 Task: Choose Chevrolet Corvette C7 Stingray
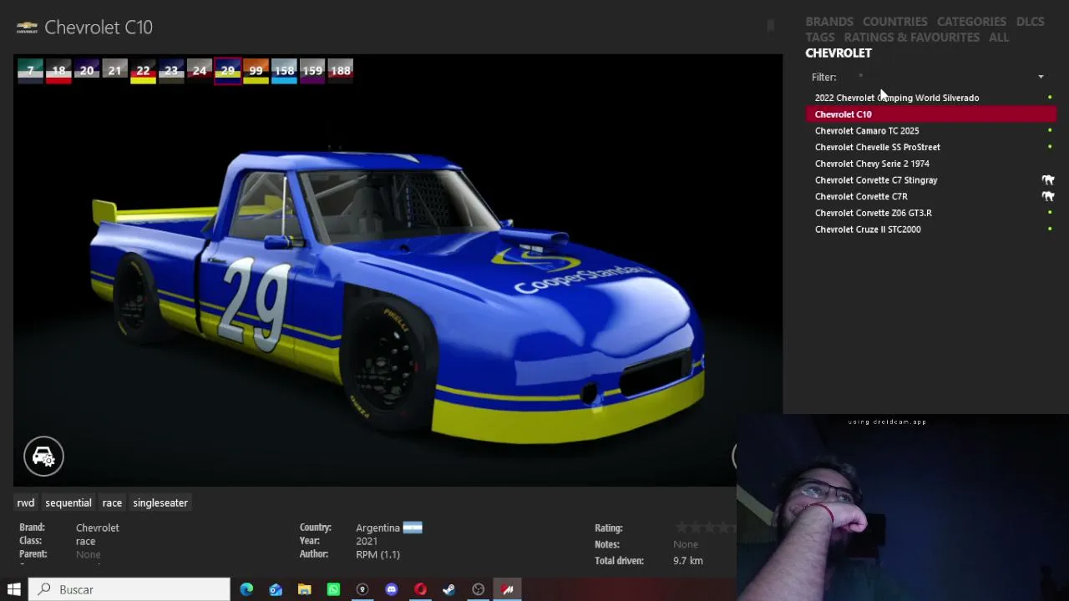click(931, 180)
